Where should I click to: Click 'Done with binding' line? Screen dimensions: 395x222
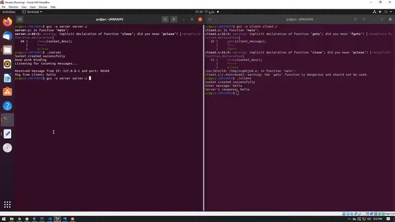[30, 60]
